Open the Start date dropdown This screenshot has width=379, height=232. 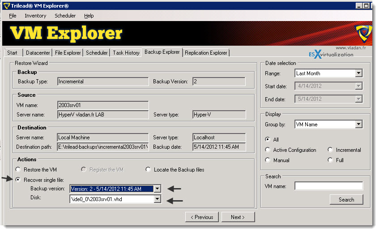click(x=359, y=86)
